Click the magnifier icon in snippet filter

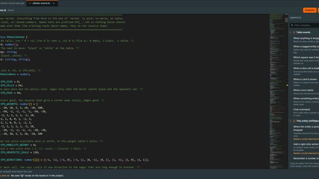(292, 26)
